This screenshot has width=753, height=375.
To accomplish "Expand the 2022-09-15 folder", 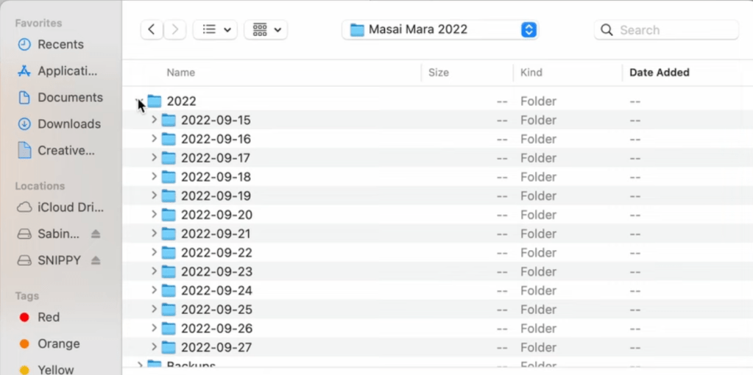I will [x=154, y=120].
